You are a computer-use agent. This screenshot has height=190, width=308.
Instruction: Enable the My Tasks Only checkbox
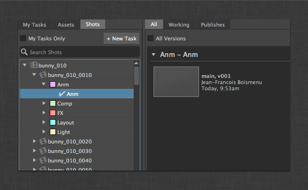click(x=23, y=38)
